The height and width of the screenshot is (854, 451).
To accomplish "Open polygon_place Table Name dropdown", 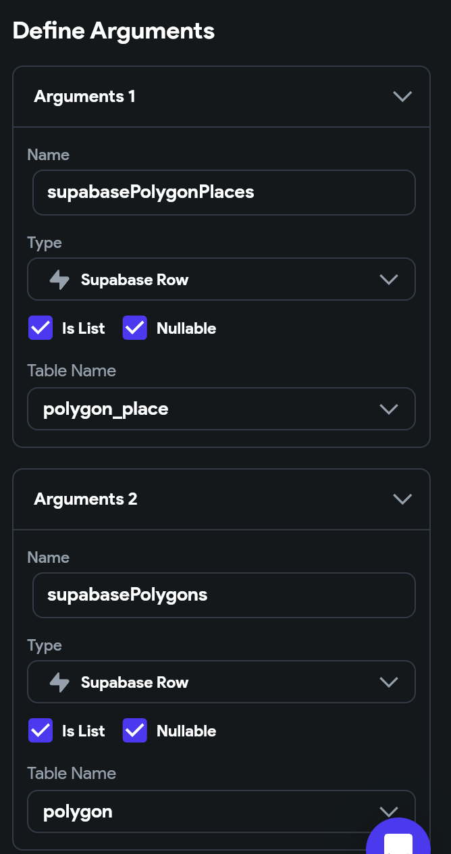I will click(221, 409).
